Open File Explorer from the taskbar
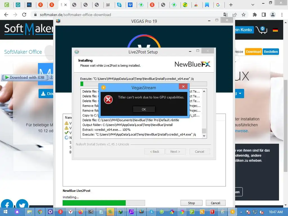Screen dimensions: 288x216 (x=29, y=212)
